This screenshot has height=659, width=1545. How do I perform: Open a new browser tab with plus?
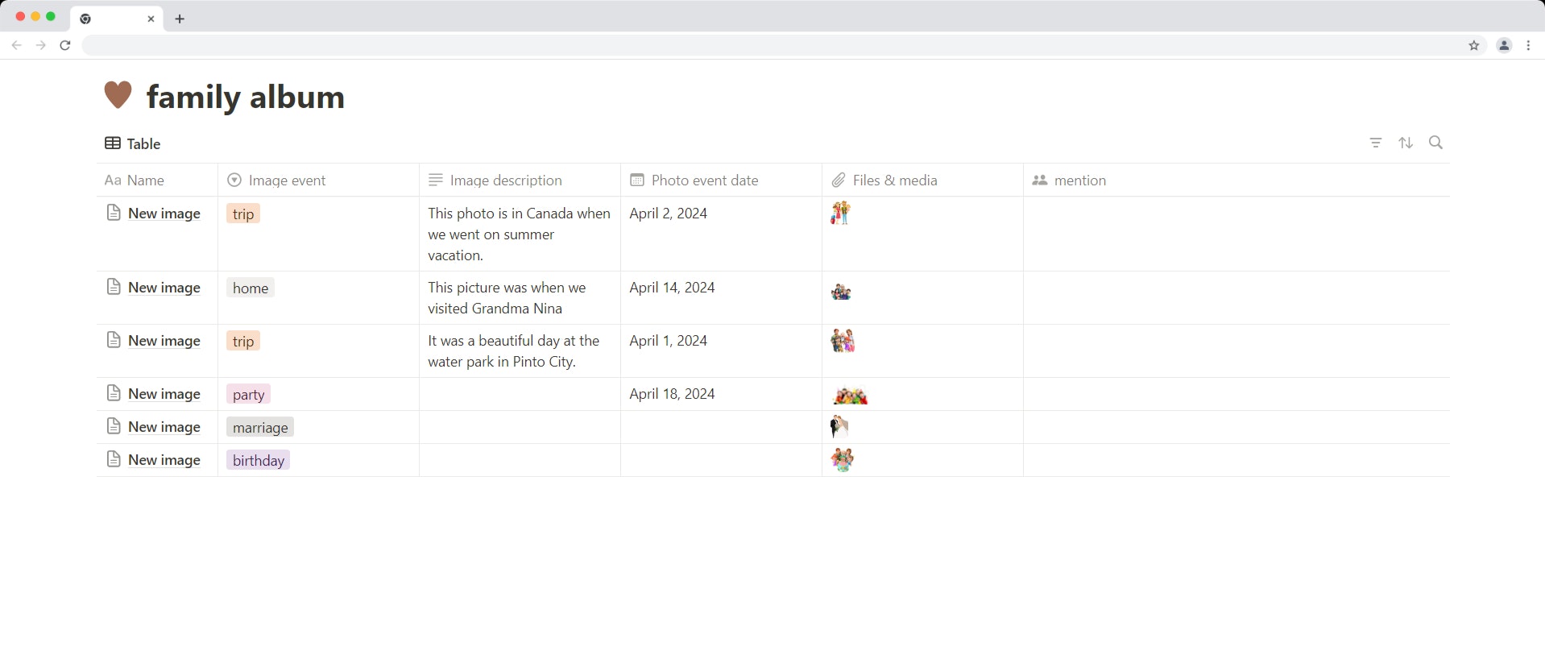click(180, 19)
